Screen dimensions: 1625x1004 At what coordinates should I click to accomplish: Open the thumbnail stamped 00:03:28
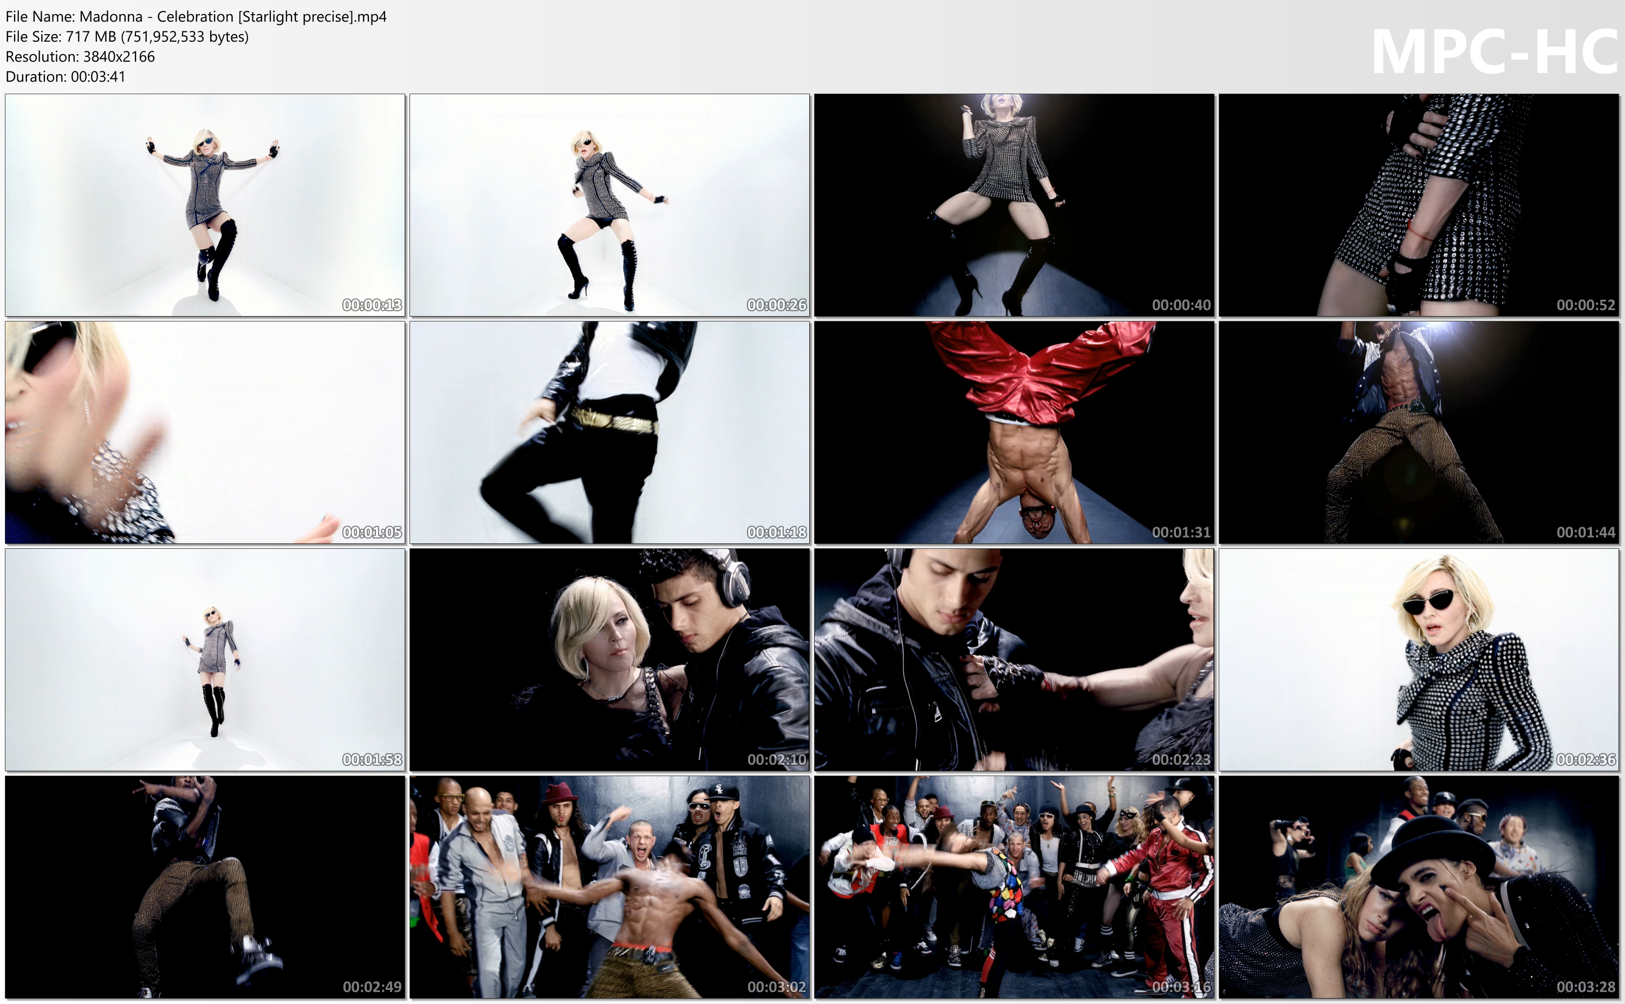(x=1419, y=887)
